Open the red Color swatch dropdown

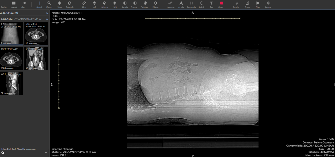tap(222, 5)
